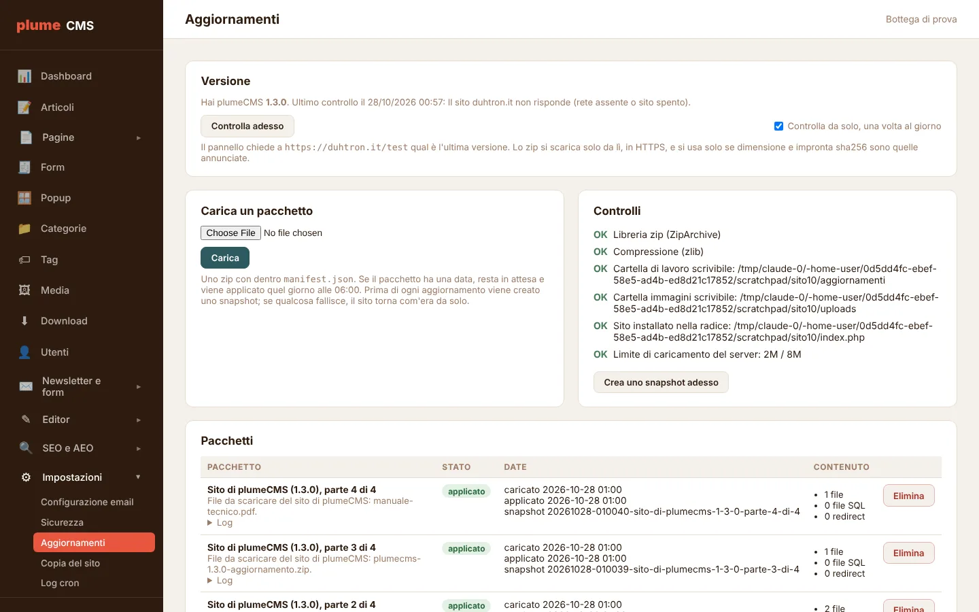Click the Newsletter envelope icon
Viewport: 979px width, 612px height.
tap(26, 386)
